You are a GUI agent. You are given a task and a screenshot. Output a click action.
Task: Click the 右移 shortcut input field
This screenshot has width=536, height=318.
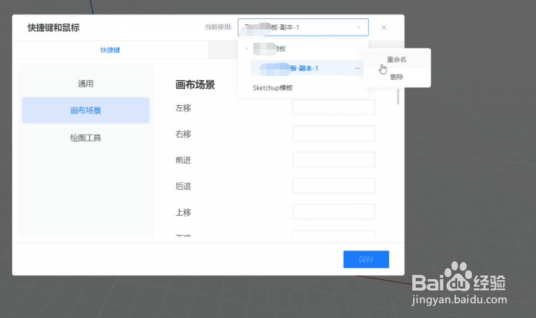pos(334,134)
